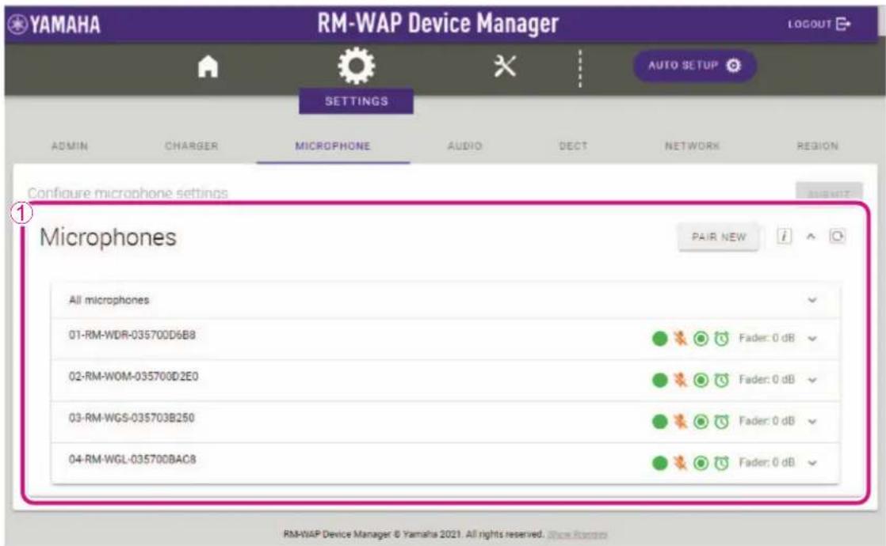Click mute icon for 04-RM-WGL microphone
Image resolution: width=886 pixels, height=546 pixels.
coord(680,463)
